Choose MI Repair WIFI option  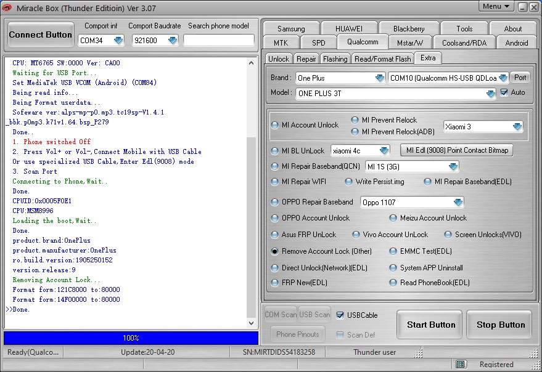coord(275,182)
